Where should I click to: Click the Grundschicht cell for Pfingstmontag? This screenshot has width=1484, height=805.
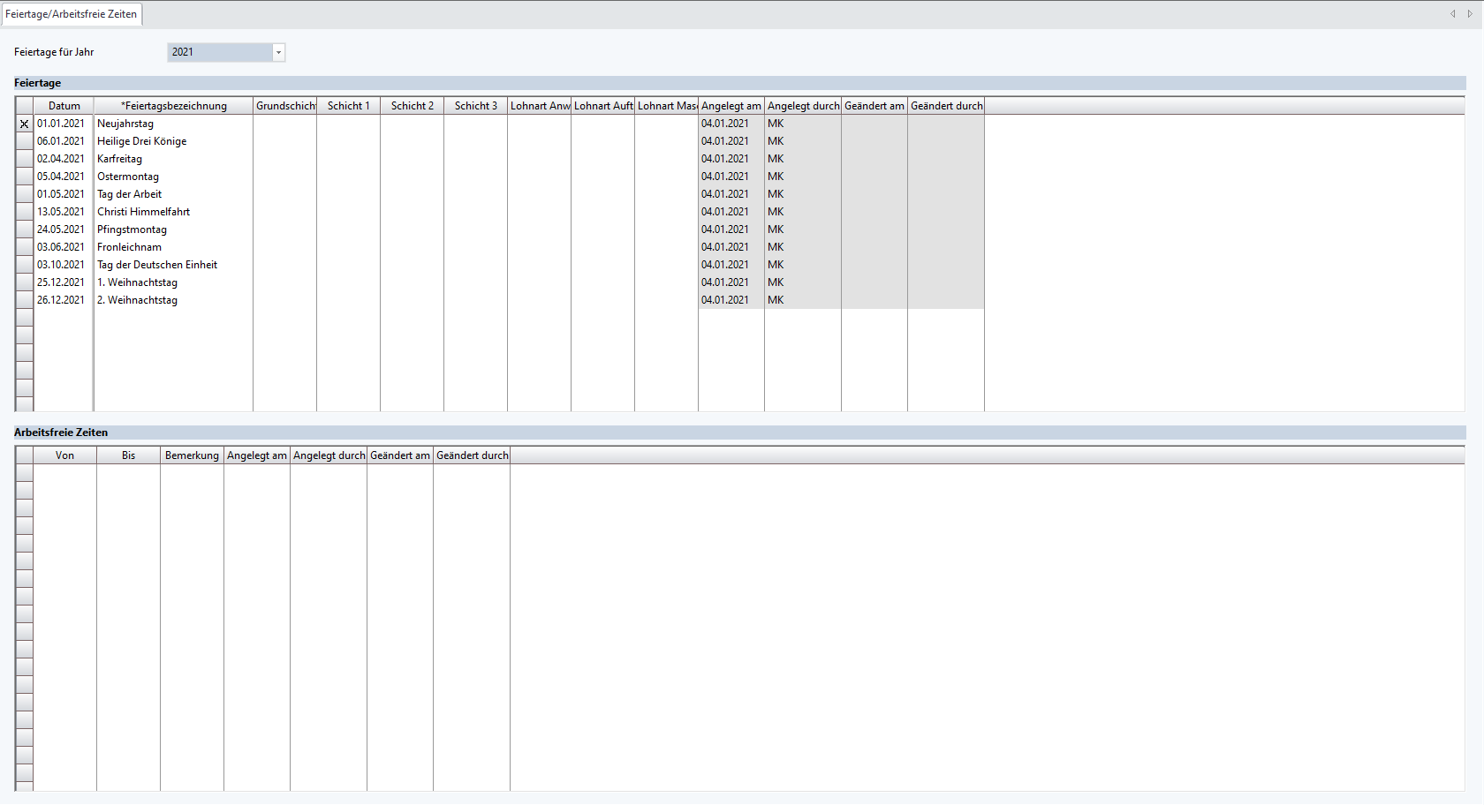click(284, 229)
